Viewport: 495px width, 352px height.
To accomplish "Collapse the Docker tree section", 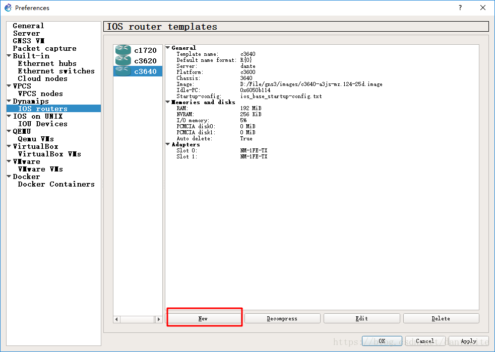I will pyautogui.click(x=9, y=177).
